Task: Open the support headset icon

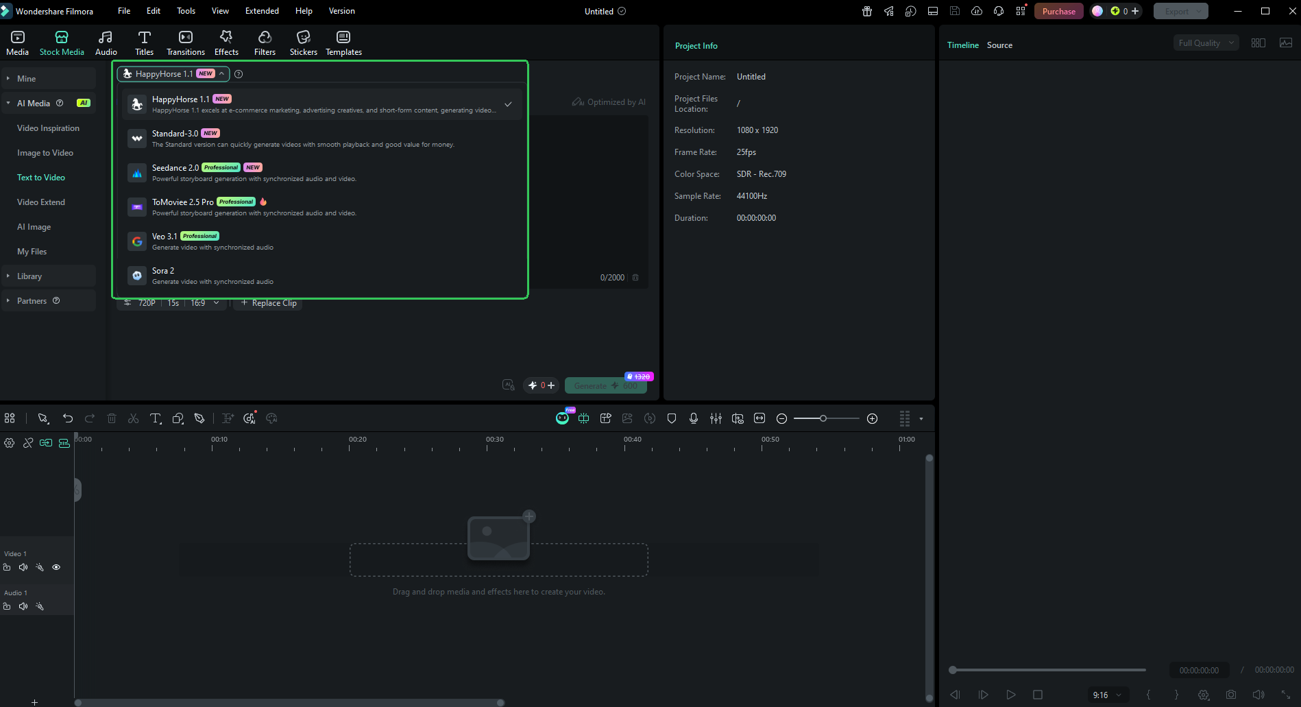Action: tap(999, 11)
